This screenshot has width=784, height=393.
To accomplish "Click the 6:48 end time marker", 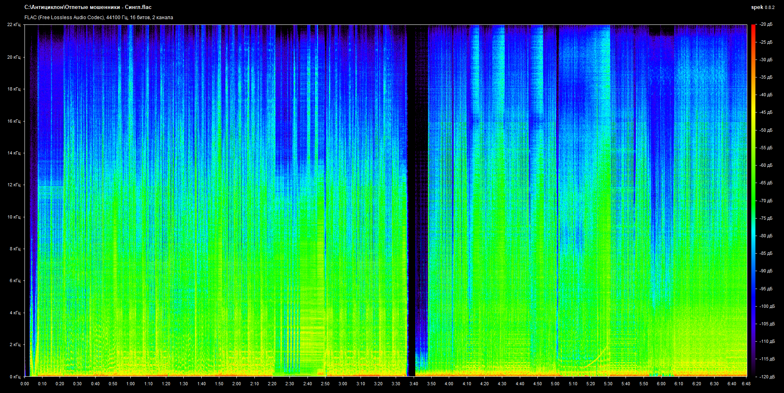I will coord(746,384).
